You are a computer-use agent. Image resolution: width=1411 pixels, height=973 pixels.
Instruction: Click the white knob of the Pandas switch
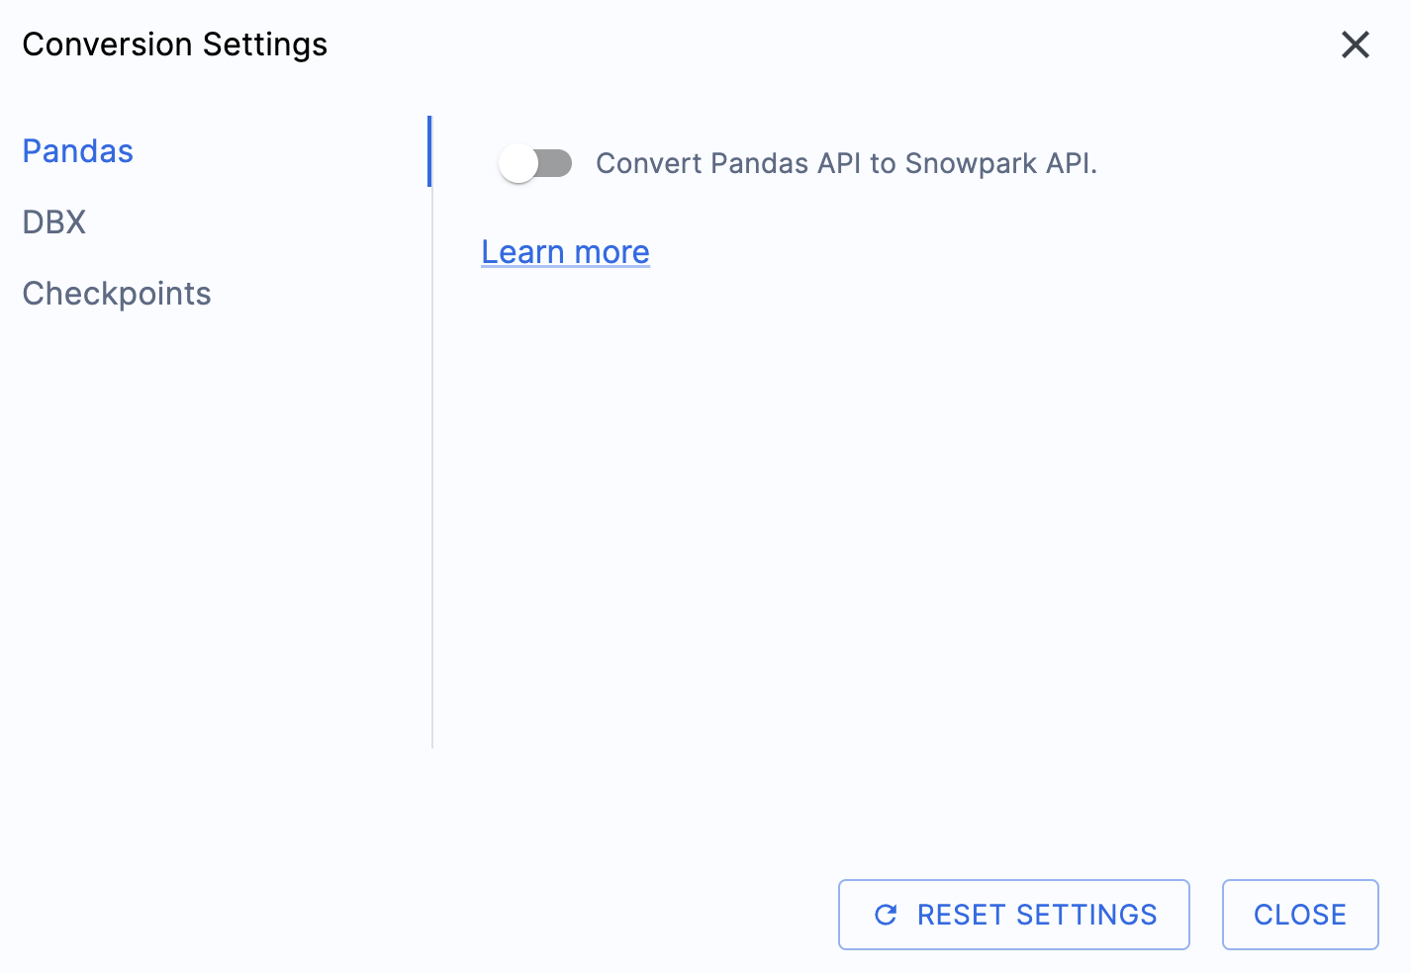click(x=518, y=163)
